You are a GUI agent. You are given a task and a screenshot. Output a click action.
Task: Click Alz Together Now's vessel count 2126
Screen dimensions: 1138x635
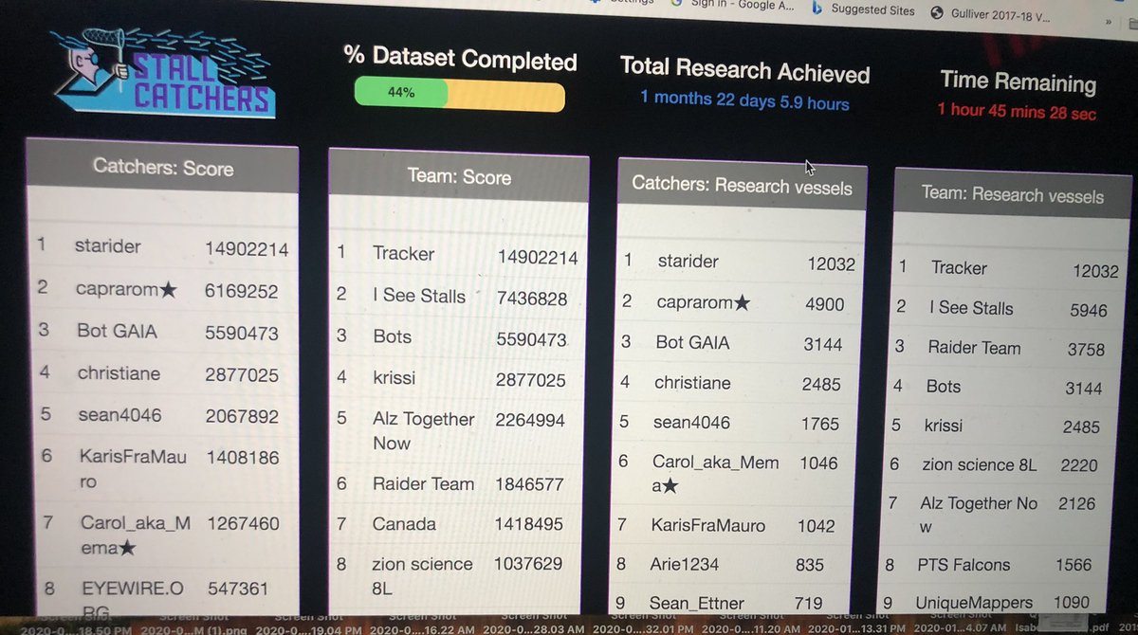tap(1078, 504)
